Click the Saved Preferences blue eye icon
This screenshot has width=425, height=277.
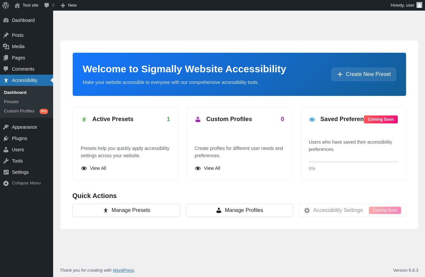312,119
